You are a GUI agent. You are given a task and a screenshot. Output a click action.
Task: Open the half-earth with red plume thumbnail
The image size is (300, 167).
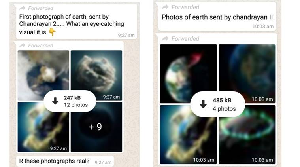tap(189, 74)
